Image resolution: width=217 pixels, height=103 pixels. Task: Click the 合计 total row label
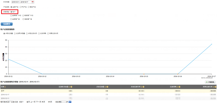pyautogui.click(x=2, y=91)
